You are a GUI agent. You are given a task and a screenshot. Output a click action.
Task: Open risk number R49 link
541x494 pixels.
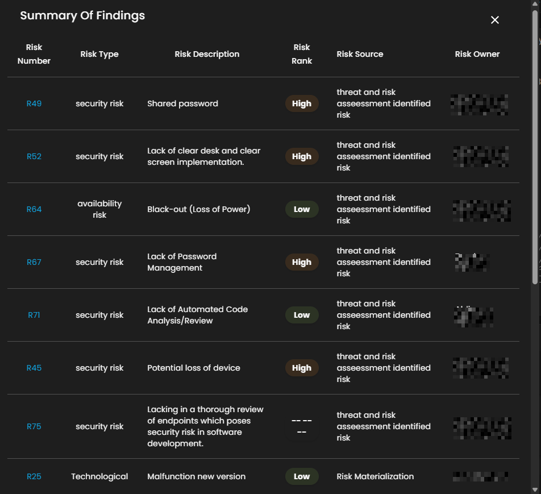(x=34, y=103)
